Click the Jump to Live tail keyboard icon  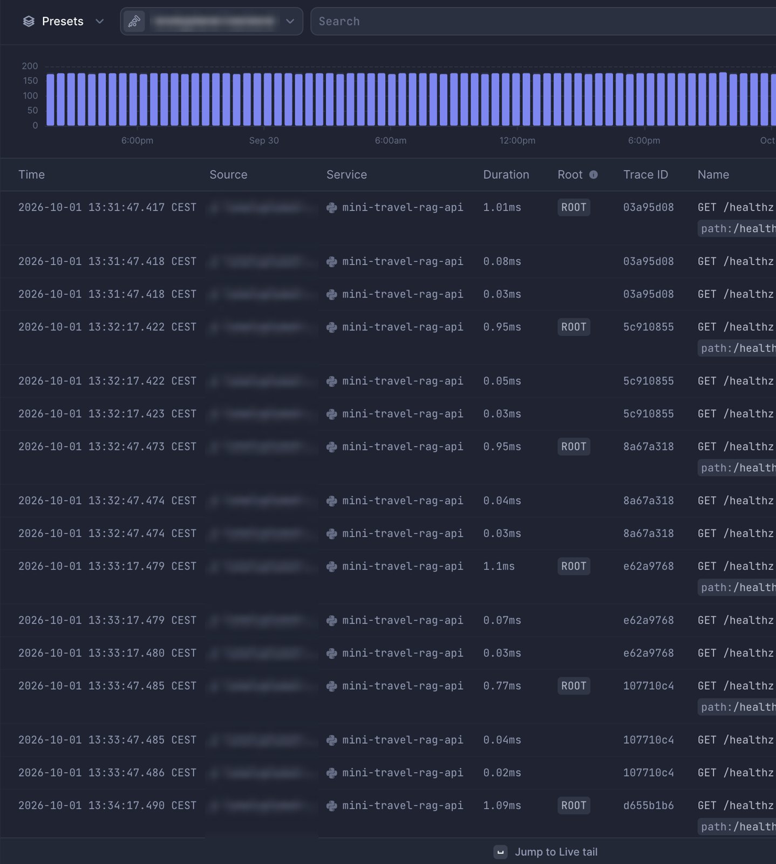pos(500,852)
